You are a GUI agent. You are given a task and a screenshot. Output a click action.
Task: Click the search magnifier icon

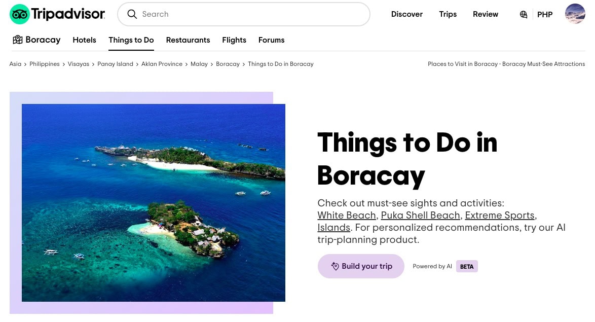[x=132, y=14]
